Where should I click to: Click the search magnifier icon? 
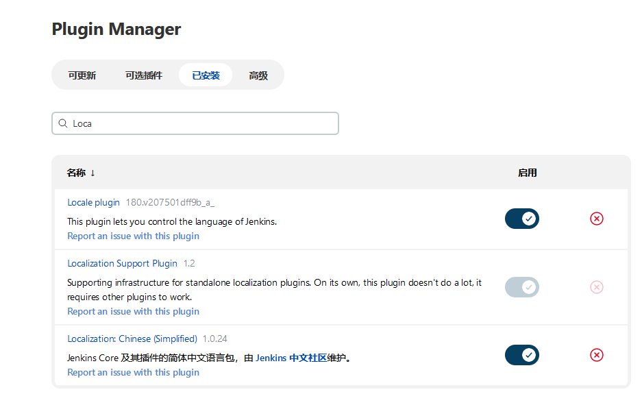(62, 123)
